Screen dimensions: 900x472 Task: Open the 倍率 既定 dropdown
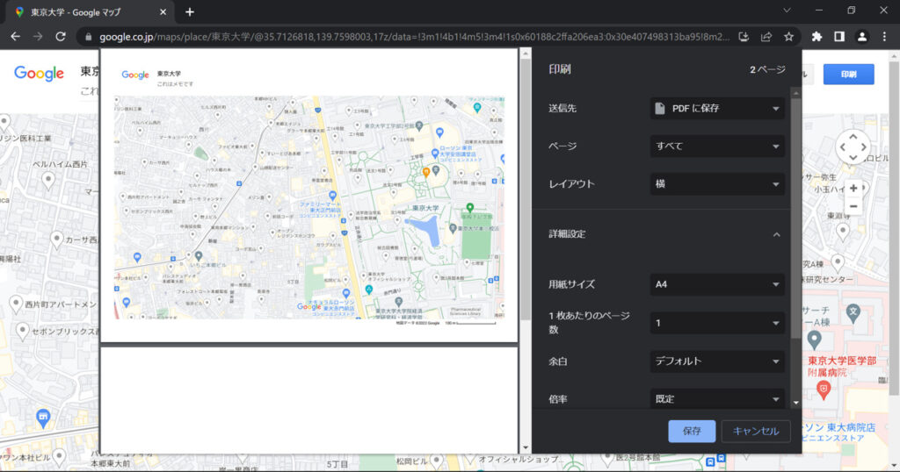coord(717,398)
